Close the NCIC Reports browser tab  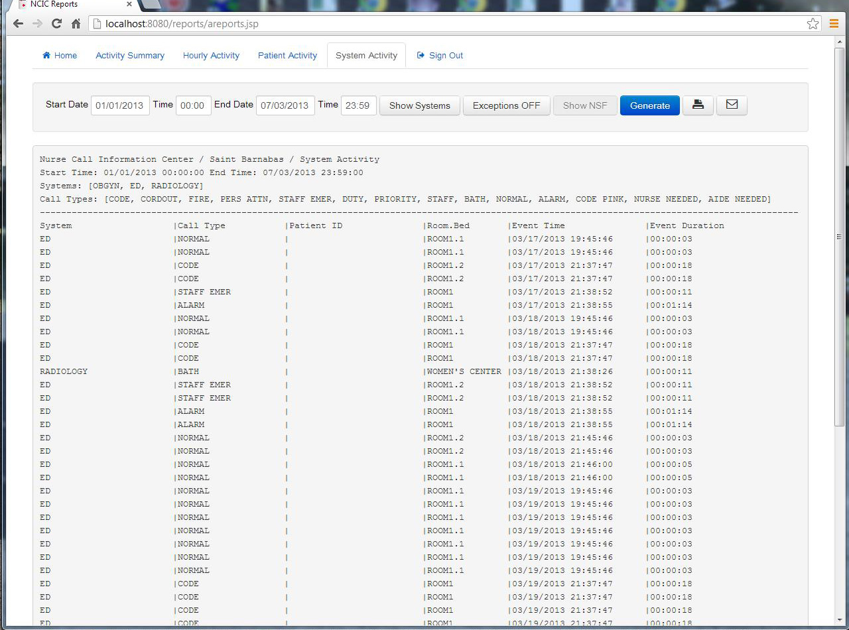(x=129, y=4)
